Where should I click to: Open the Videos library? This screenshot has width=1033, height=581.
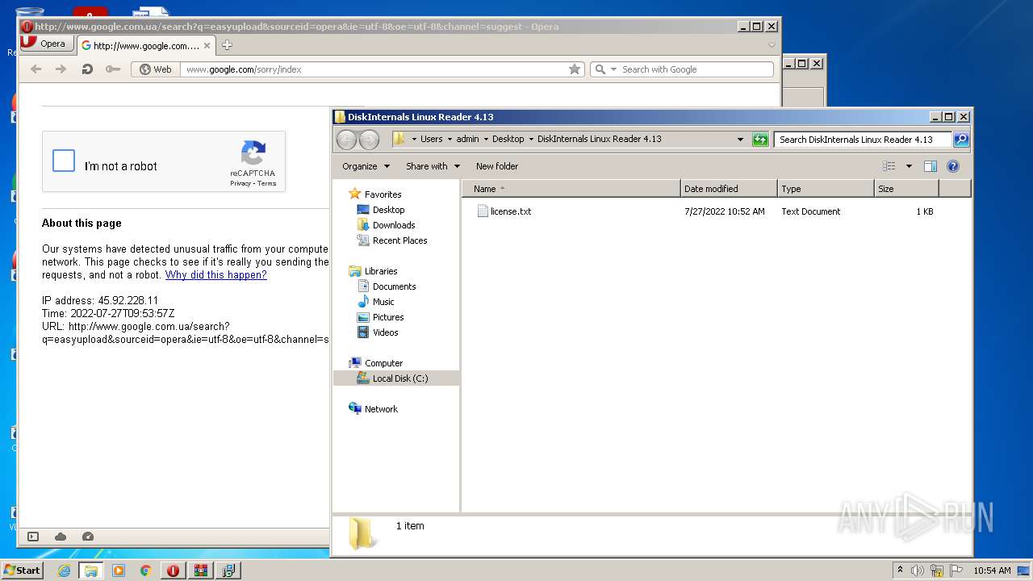coord(378,332)
